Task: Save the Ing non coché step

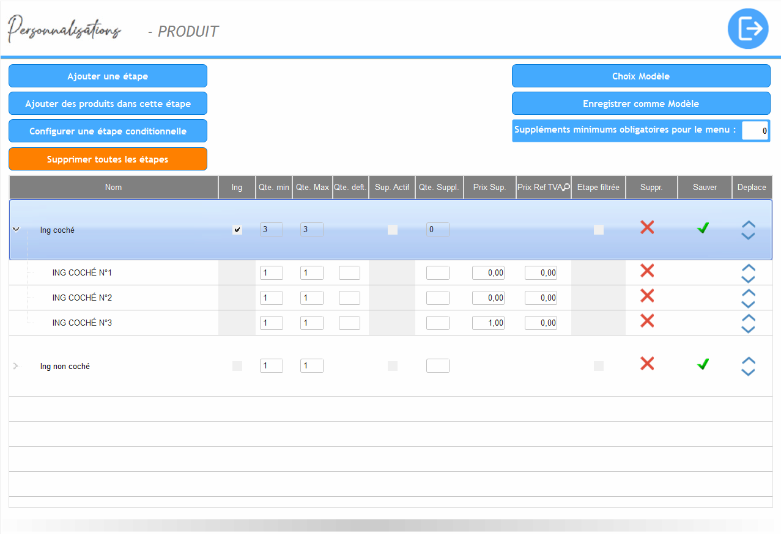Action: (703, 365)
